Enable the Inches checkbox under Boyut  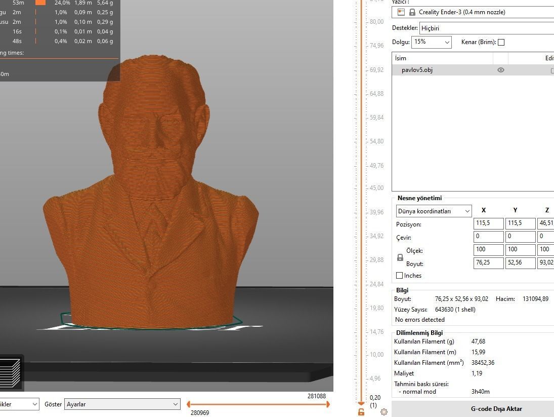[399, 275]
